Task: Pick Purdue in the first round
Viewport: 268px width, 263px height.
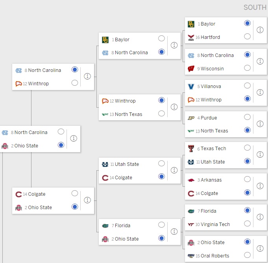Action: click(x=247, y=117)
